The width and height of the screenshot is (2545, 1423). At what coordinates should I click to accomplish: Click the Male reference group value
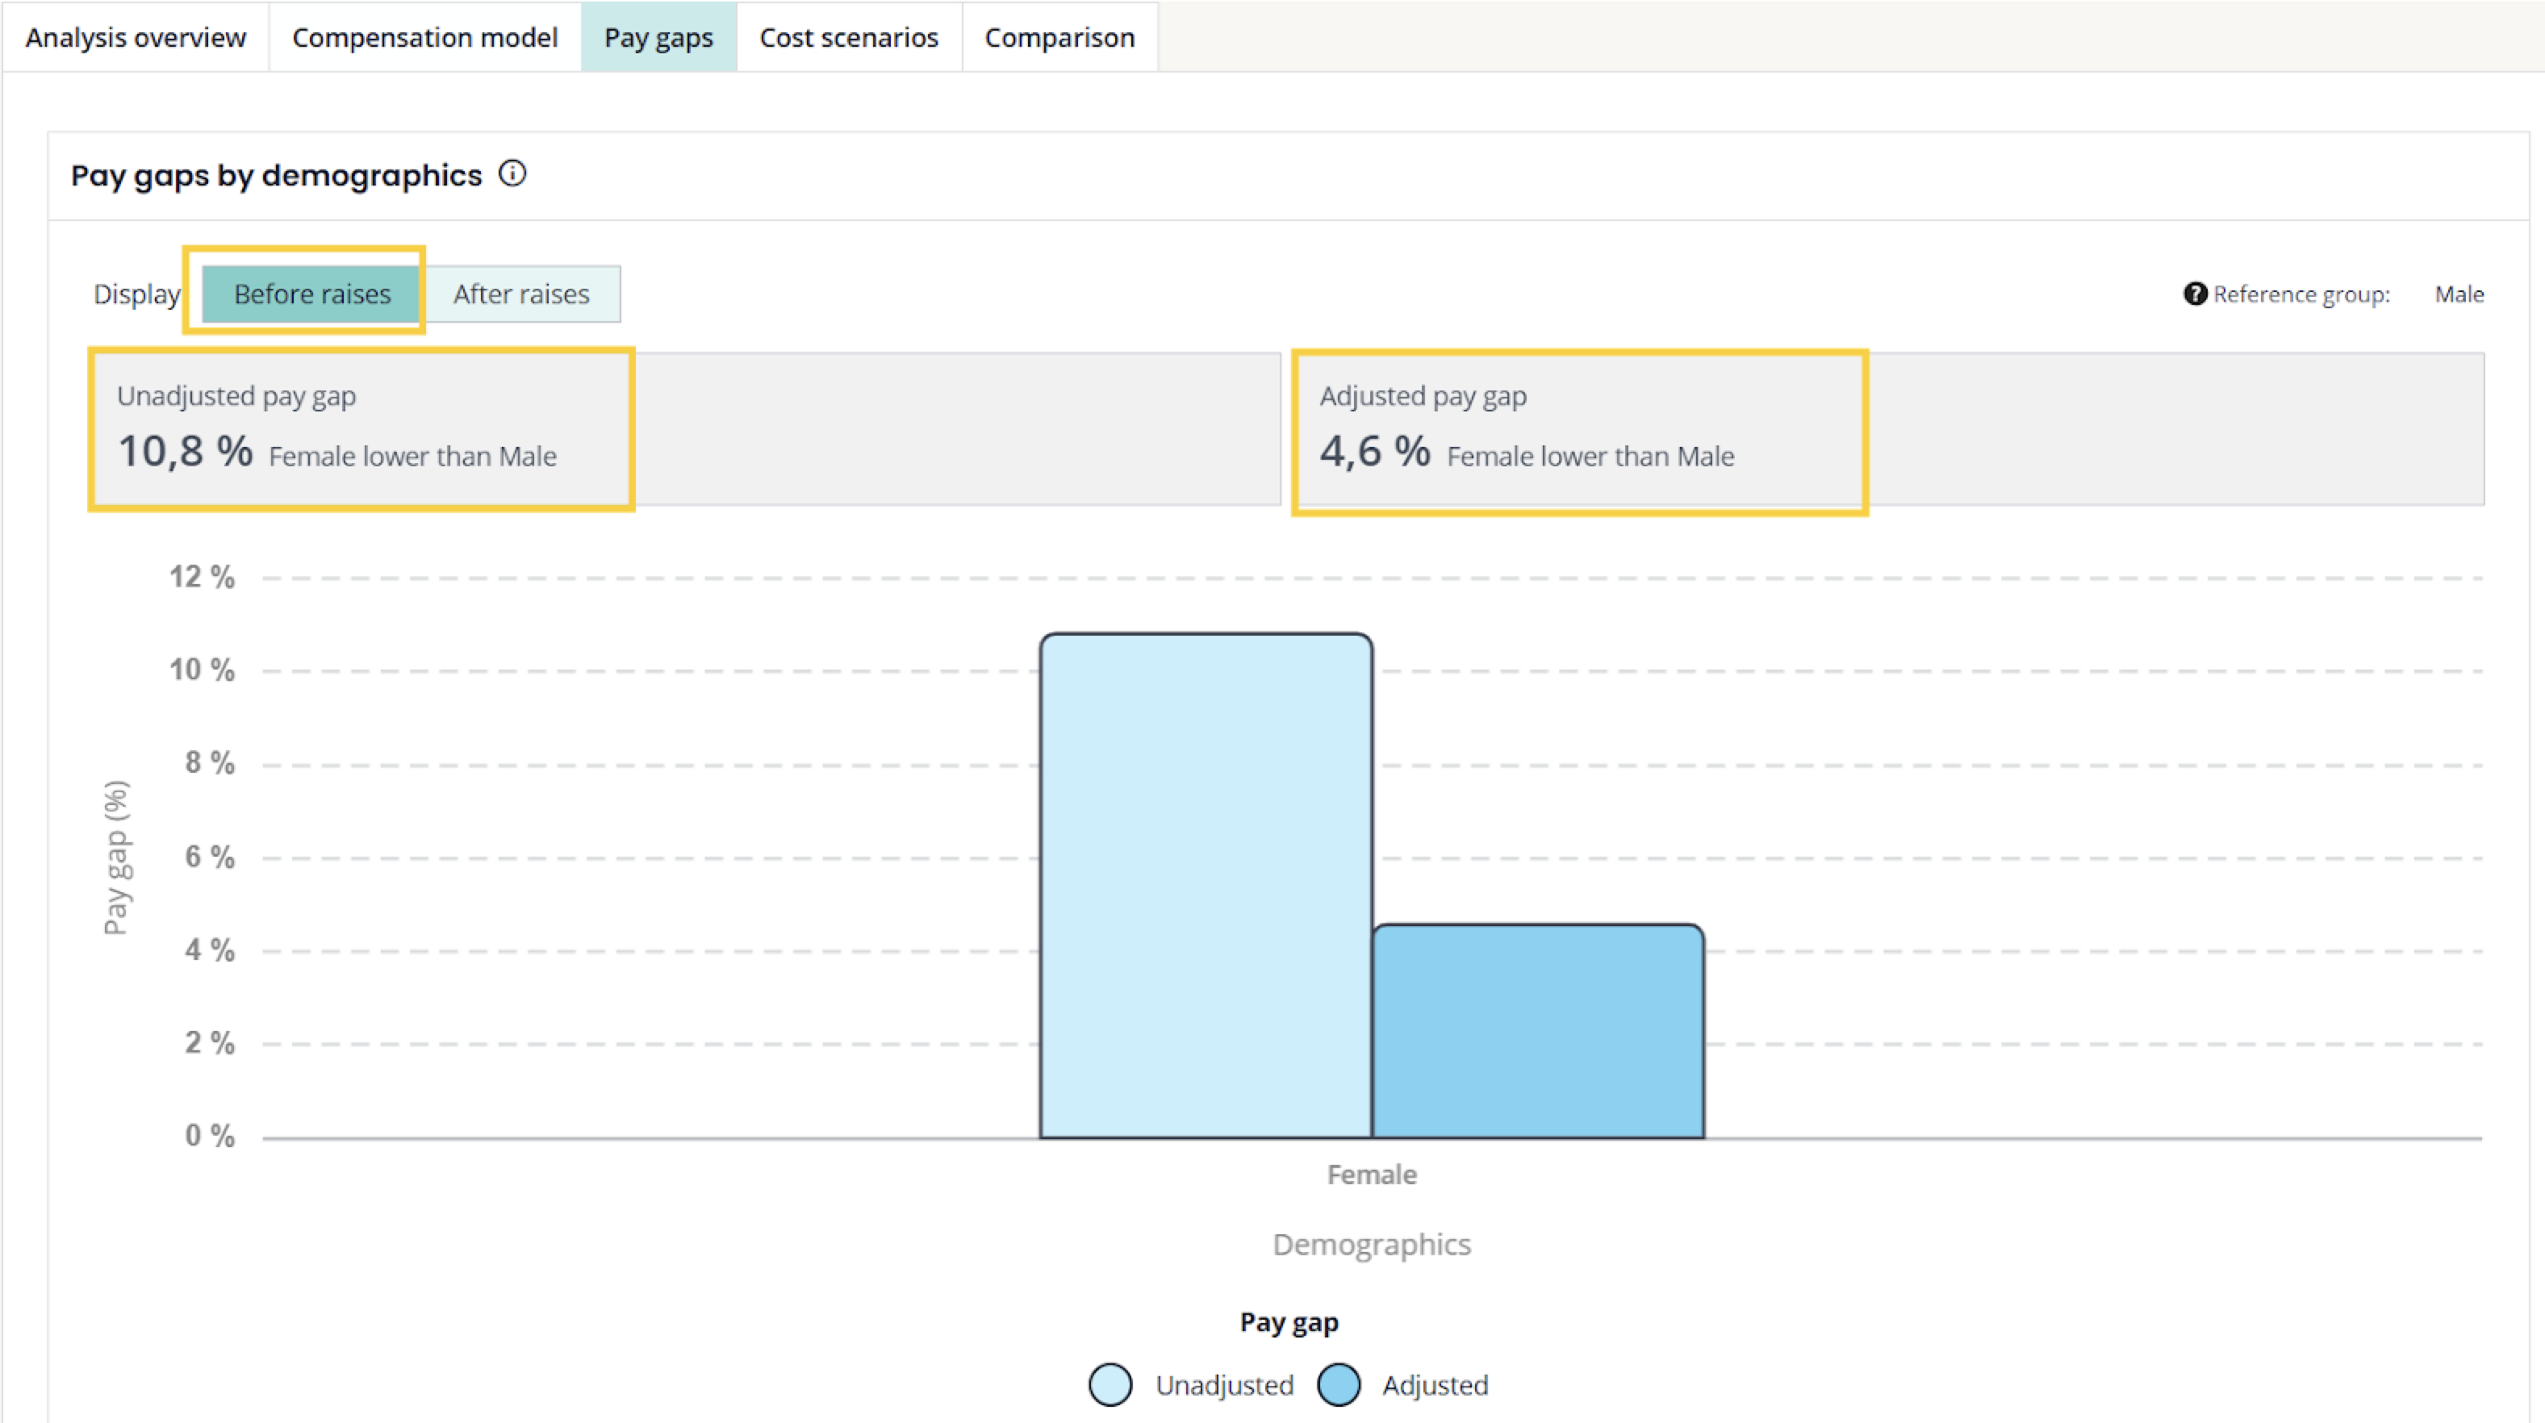click(2458, 294)
